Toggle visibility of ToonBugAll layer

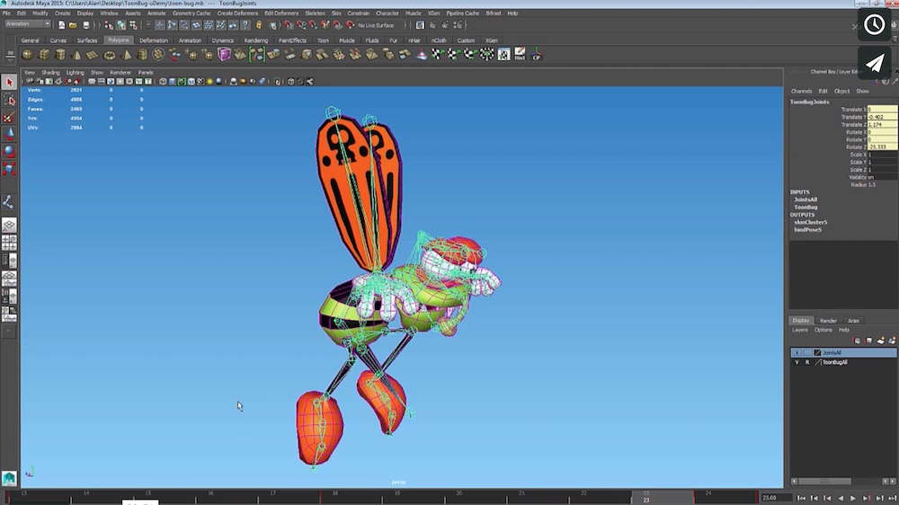coord(797,362)
